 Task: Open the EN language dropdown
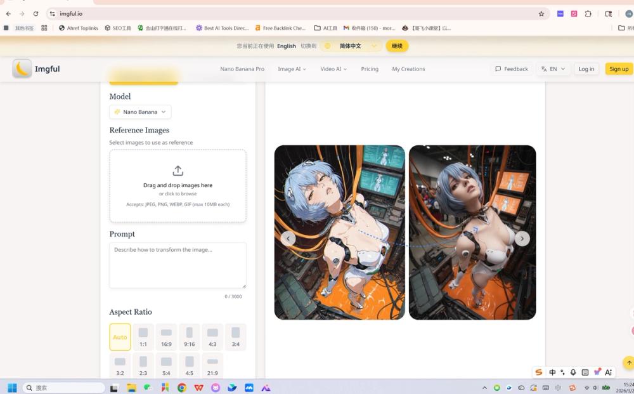pyautogui.click(x=553, y=69)
